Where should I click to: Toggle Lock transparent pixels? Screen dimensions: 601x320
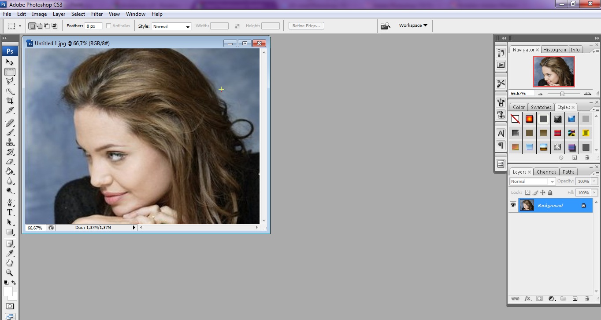527,193
